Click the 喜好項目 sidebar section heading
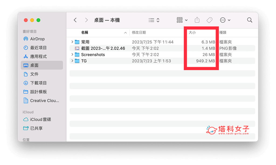This screenshot has width=276, height=165. pyautogui.click(x=29, y=31)
